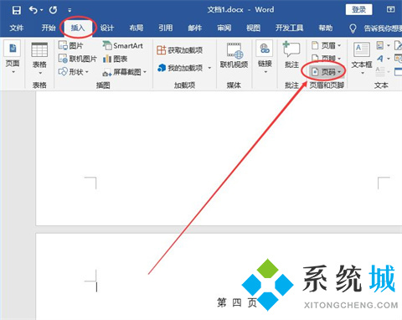Click the 登录 sign-in button
The width and height of the screenshot is (402, 320).
[x=359, y=10]
